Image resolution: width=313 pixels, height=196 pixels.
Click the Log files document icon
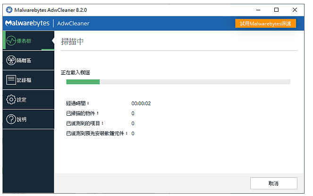(x=11, y=80)
